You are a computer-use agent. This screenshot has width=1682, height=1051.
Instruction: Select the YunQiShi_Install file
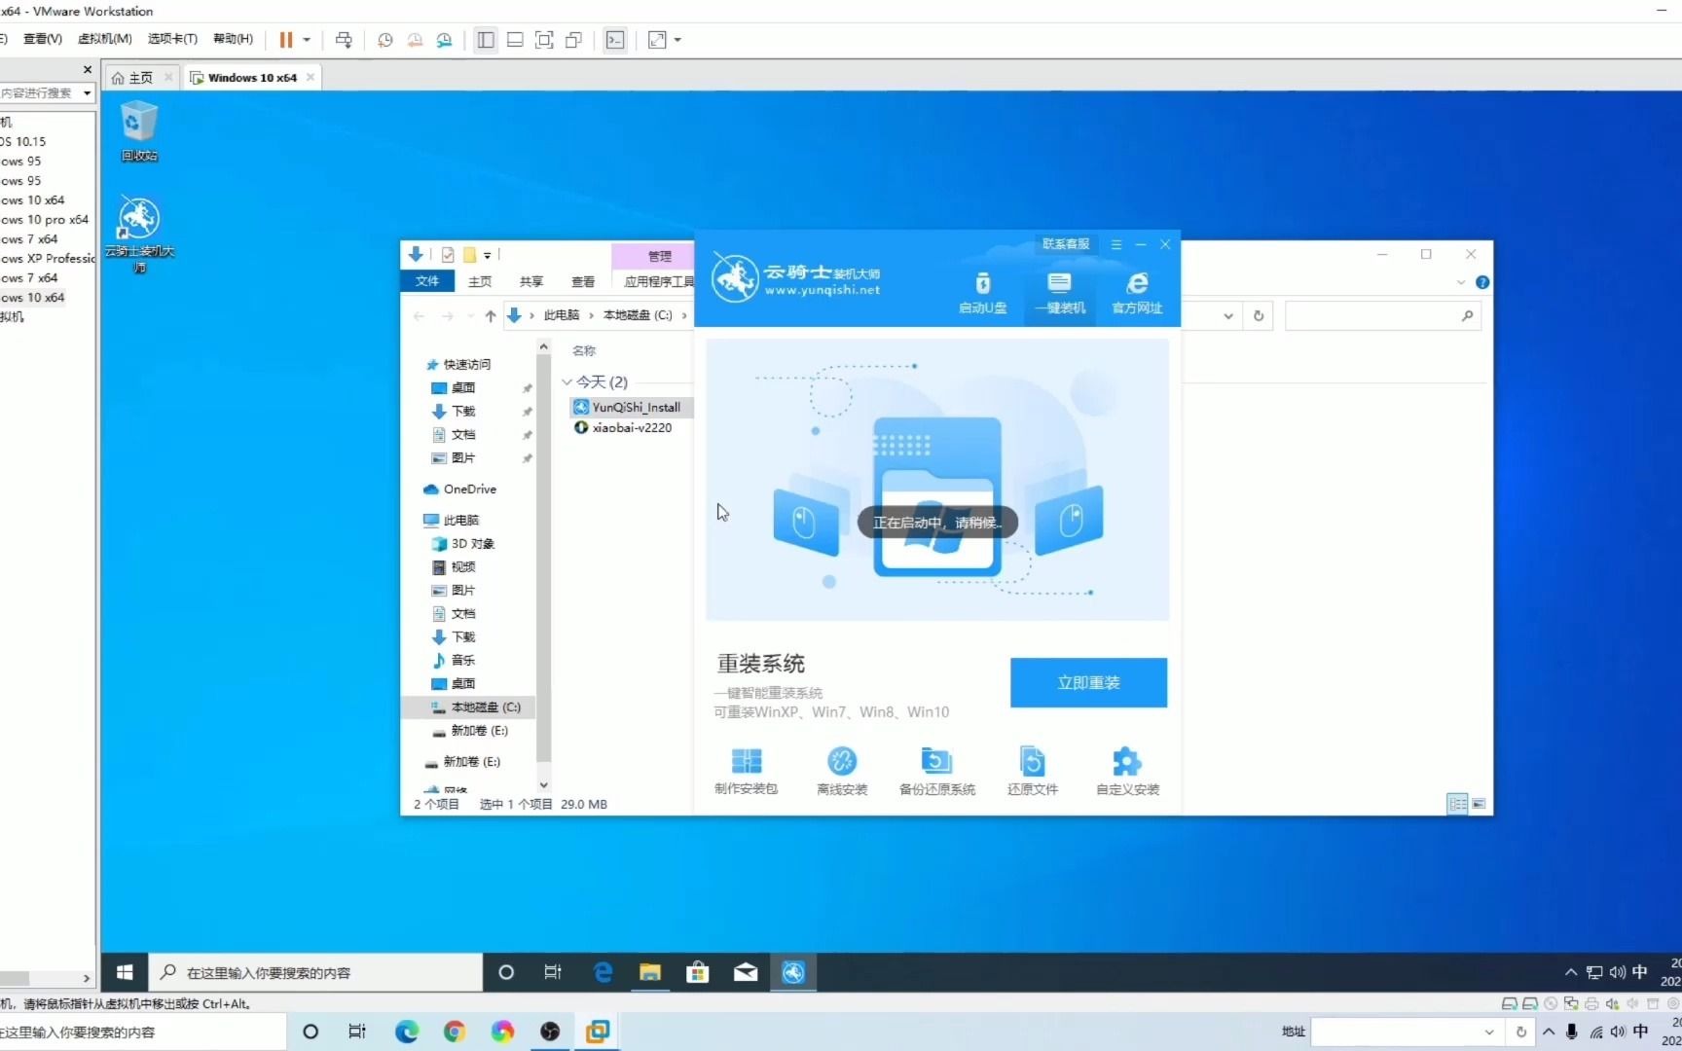pos(631,407)
